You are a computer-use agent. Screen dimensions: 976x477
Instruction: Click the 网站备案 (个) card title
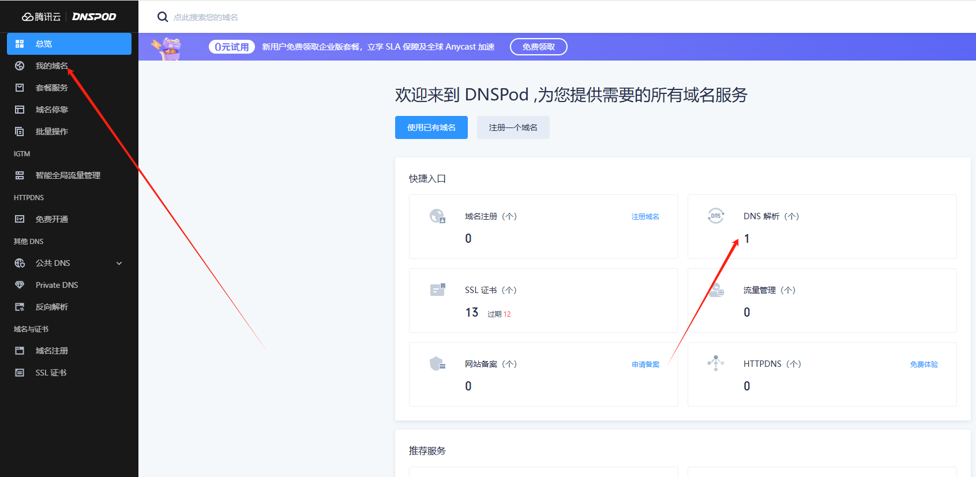pyautogui.click(x=491, y=364)
